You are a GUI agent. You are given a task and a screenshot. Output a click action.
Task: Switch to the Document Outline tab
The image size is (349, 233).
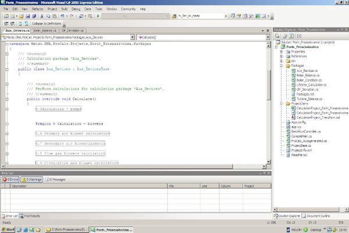tap(316, 216)
